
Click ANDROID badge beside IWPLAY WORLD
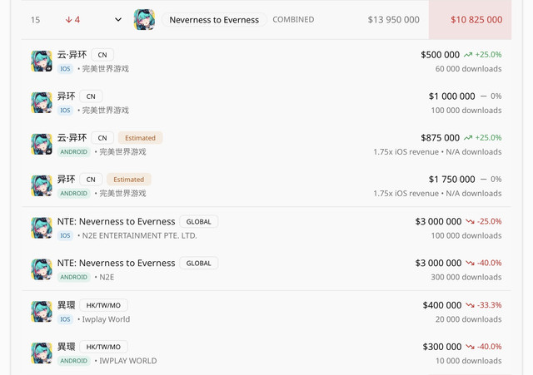74,361
